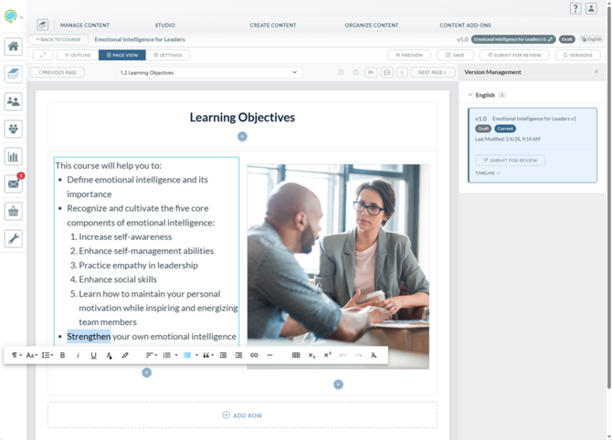Open the Groups icon in left sidebar
Image resolution: width=612 pixels, height=440 pixels.
tap(14, 129)
